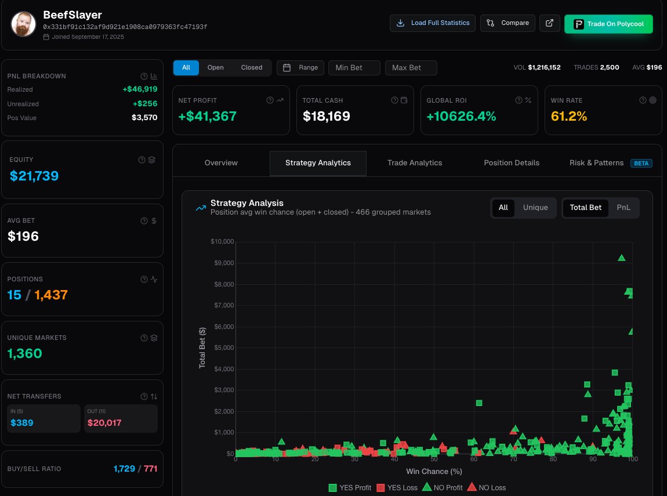Screen dimensions: 667x496
Task: Click the external link icon beside Compare
Action: (x=549, y=23)
